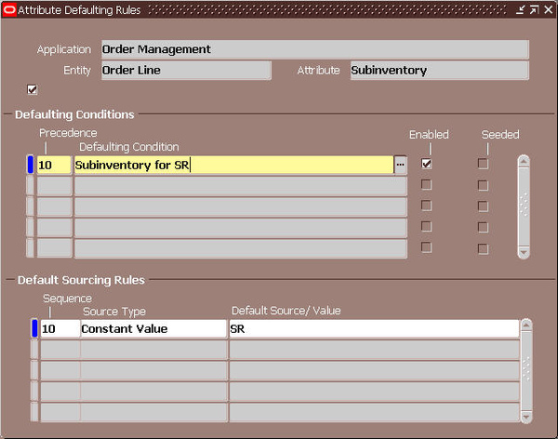This screenshot has height=439, width=558.
Task: Click Sequence field showing 10
Action: click(x=60, y=328)
